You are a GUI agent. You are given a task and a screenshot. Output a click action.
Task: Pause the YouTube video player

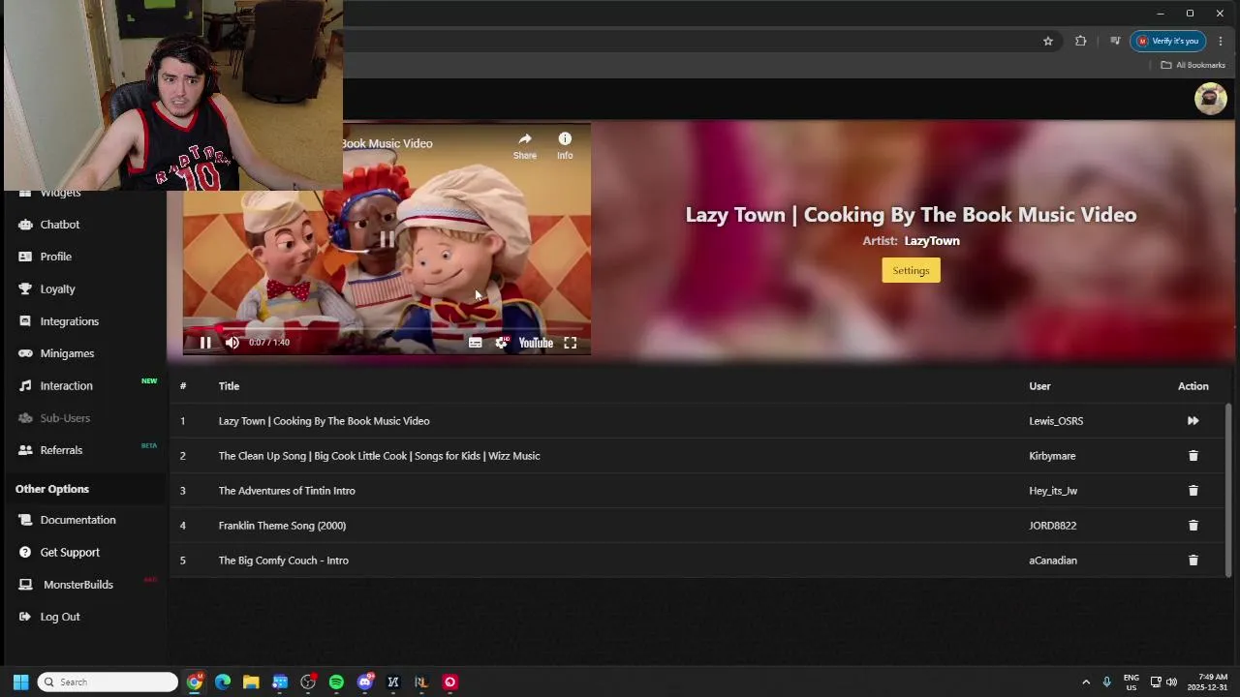pyautogui.click(x=205, y=343)
